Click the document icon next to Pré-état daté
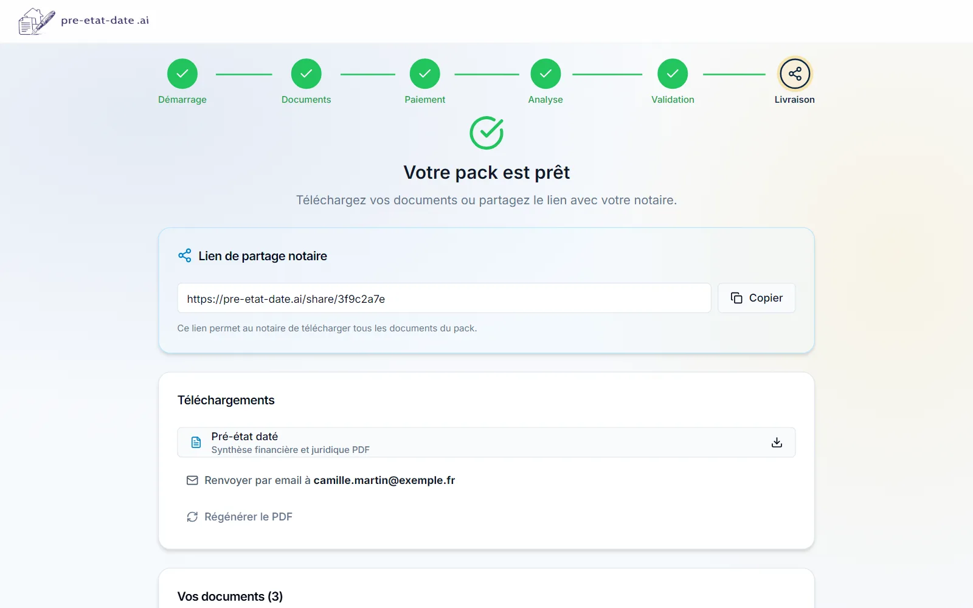 [x=196, y=442]
